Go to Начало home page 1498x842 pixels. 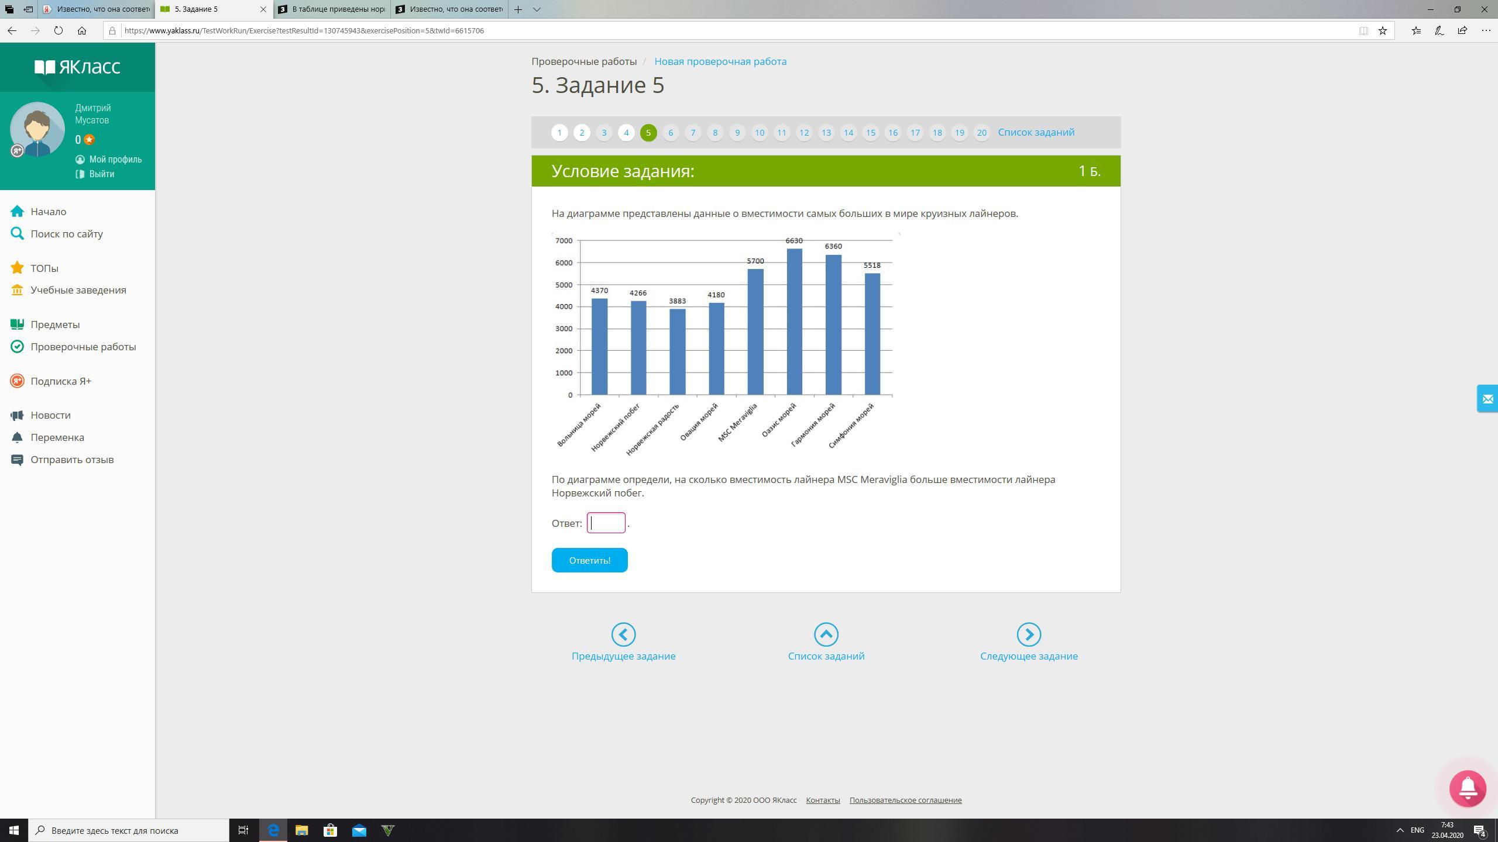(x=49, y=212)
